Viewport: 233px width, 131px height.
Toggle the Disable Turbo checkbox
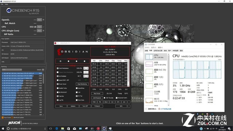coord(58,88)
